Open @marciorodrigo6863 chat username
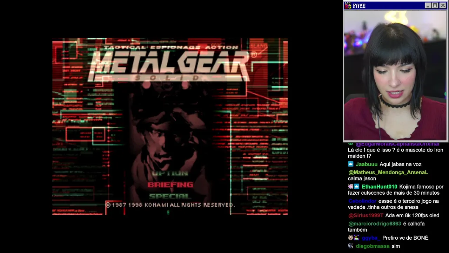 point(374,223)
